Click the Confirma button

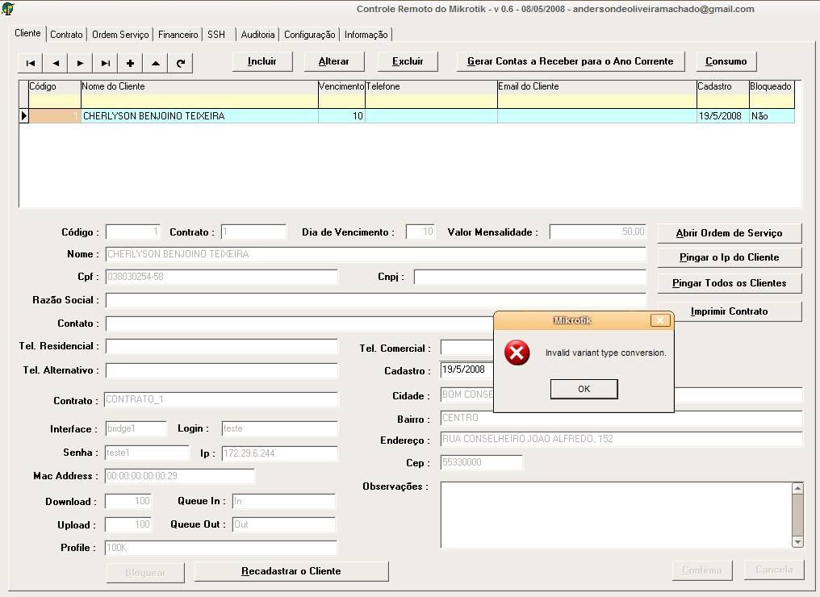[x=702, y=570]
